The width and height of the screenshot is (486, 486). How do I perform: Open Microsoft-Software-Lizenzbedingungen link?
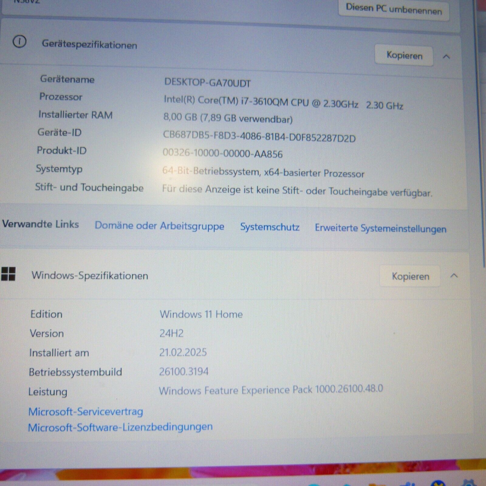(x=120, y=427)
